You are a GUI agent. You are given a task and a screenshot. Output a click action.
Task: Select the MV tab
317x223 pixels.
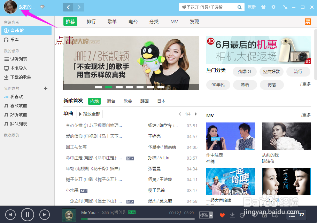coord(174,22)
